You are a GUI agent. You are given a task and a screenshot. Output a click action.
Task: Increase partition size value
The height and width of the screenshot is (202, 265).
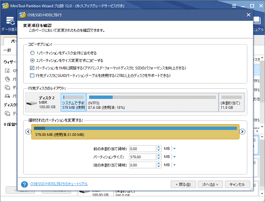158,155
